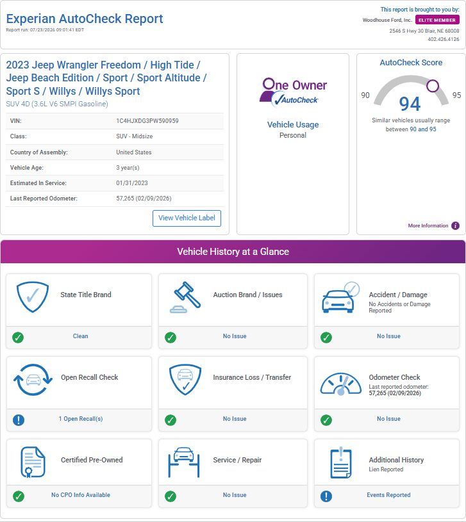Click the green check in Accident / Damage card
Viewport: 466px width, 522px height.
326,338
